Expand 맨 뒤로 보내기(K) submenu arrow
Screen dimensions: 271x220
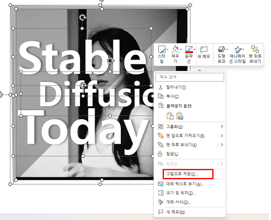pyautogui.click(x=222, y=145)
